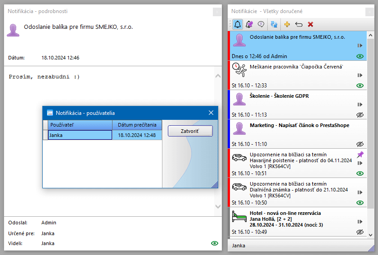Image resolution: width=378 pixels, height=255 pixels.
Task: Click the reply arrow toolbar icon
Action: click(x=299, y=24)
